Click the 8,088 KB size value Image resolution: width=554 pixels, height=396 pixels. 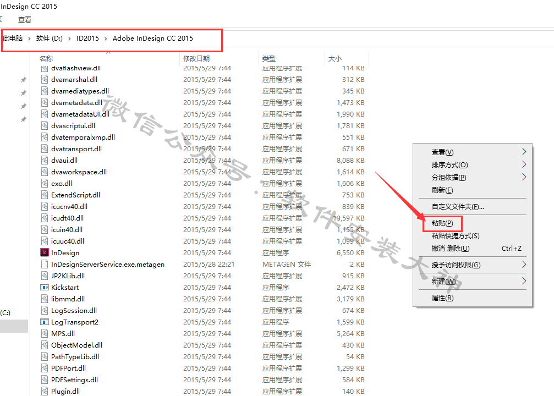pyautogui.click(x=350, y=161)
